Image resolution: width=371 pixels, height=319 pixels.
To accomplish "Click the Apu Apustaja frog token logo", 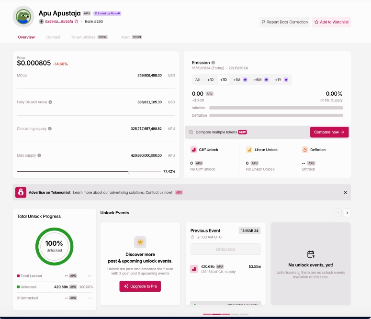I will click(23, 17).
